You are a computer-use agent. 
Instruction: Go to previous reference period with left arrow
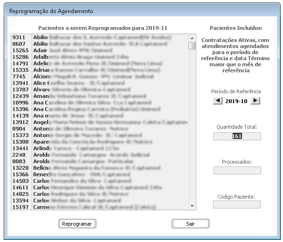218,101
